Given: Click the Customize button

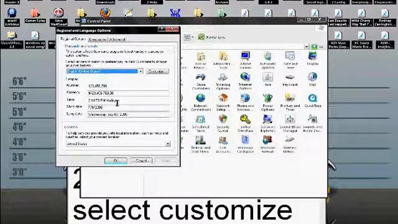Looking at the screenshot, I should 157,72.
